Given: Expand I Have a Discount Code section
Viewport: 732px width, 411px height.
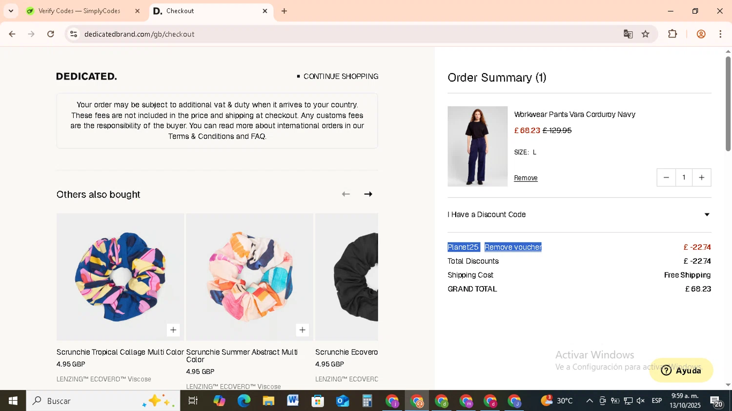Looking at the screenshot, I should 579,215.
